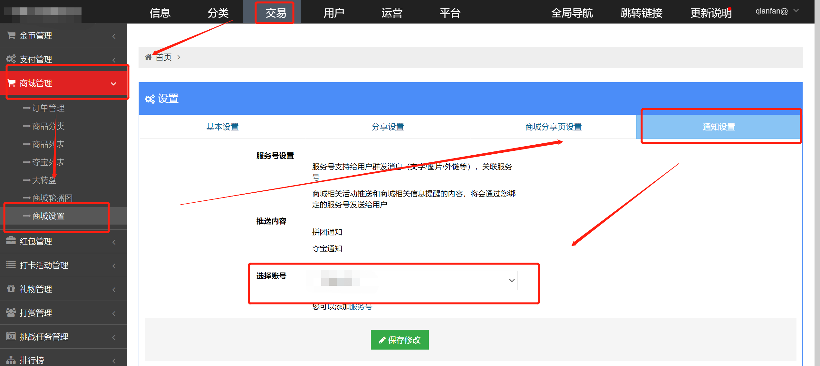Click the shopping cart icon beside 金币管理
The image size is (820, 366).
tap(11, 35)
